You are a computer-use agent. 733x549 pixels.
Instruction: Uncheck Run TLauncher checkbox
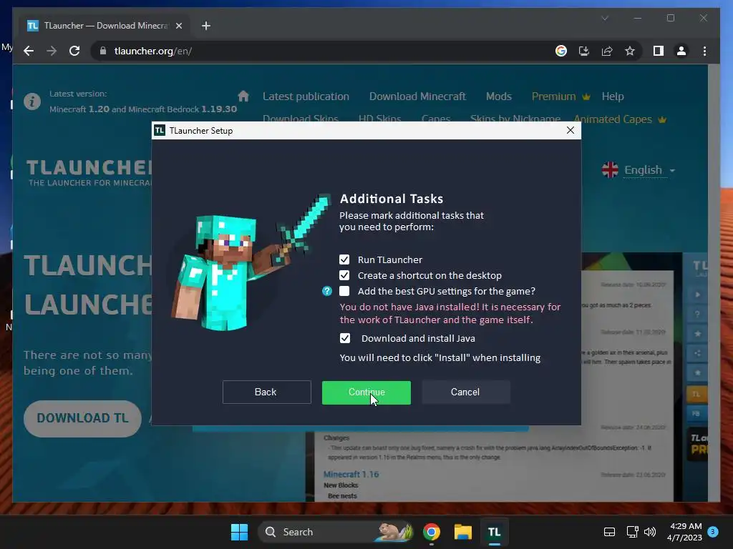[344, 259]
